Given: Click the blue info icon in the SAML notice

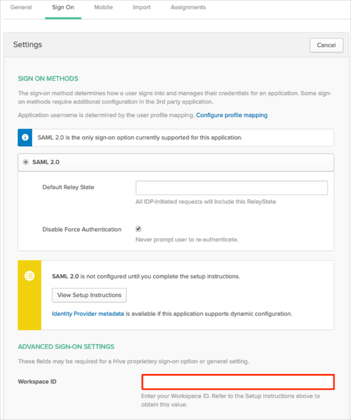Looking at the screenshot, I should (x=25, y=138).
